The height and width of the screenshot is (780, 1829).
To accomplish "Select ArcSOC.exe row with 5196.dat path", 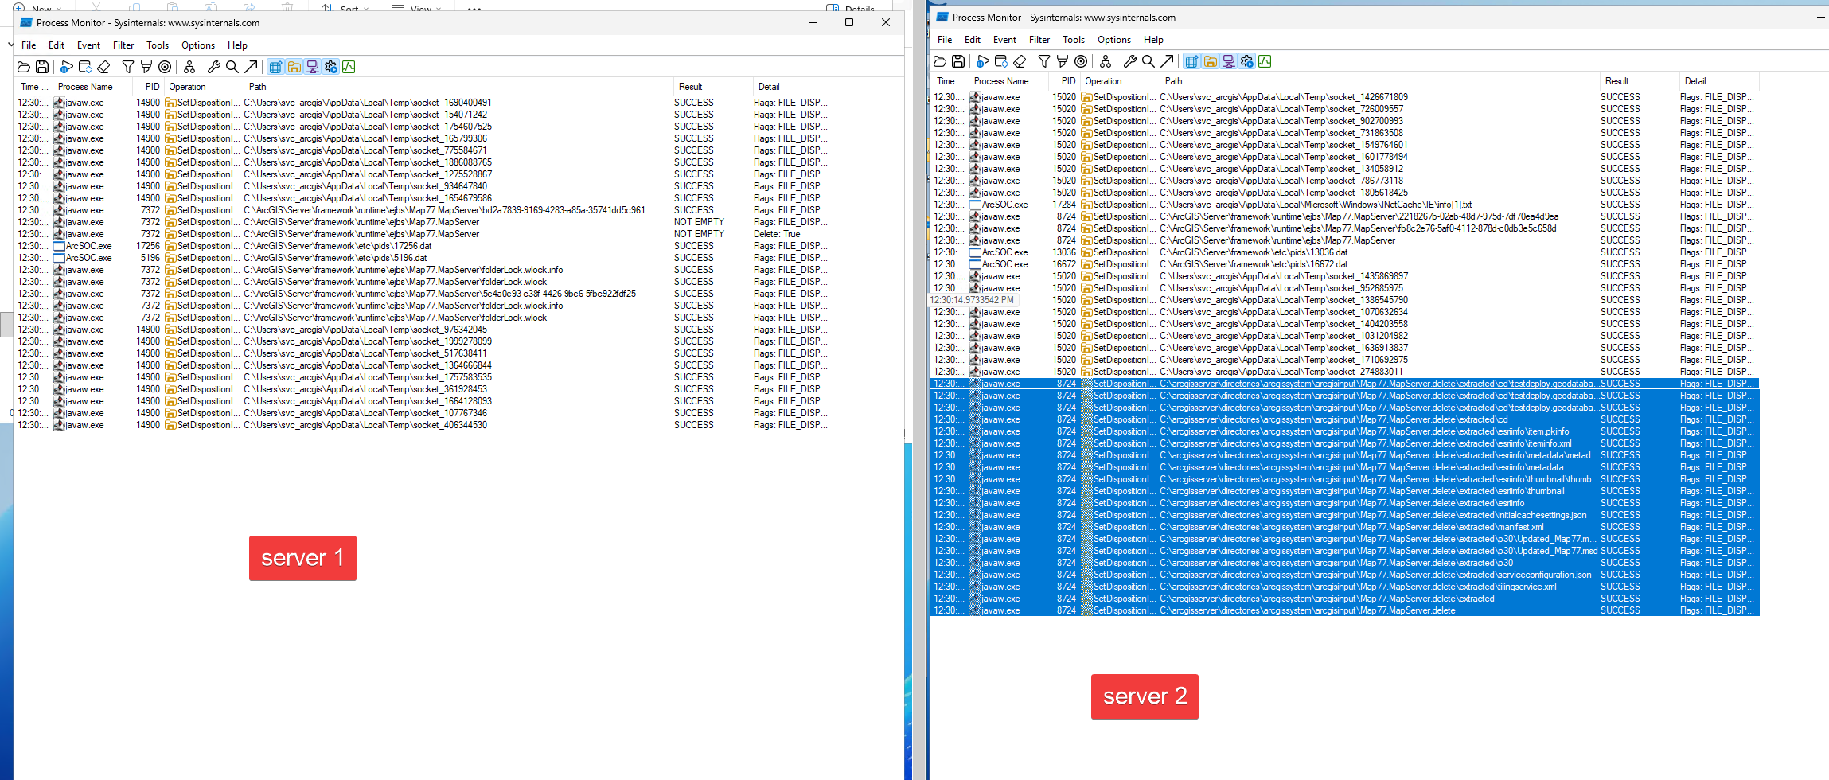I will pyautogui.click(x=423, y=258).
